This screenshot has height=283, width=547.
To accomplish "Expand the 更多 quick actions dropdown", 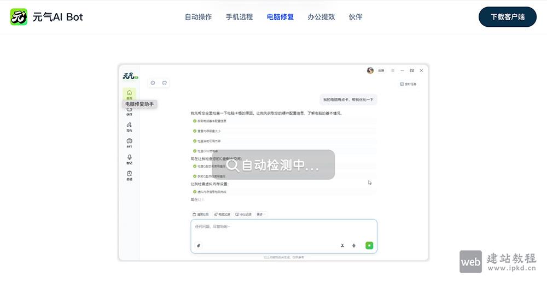I will coord(261,214).
